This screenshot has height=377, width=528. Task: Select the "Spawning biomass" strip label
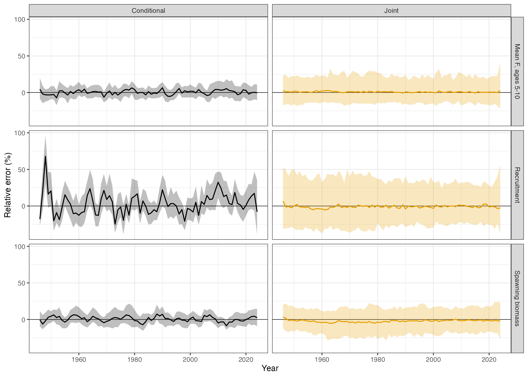pos(517,298)
